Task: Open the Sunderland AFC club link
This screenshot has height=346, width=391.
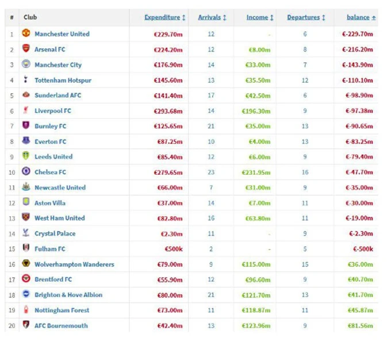Action: [x=57, y=95]
